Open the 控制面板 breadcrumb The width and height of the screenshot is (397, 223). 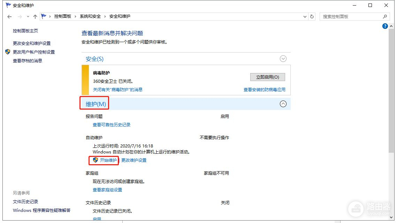coord(62,16)
